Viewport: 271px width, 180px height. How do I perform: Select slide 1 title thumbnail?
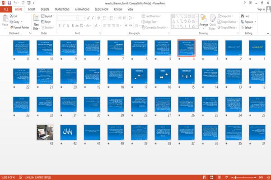click(257, 48)
